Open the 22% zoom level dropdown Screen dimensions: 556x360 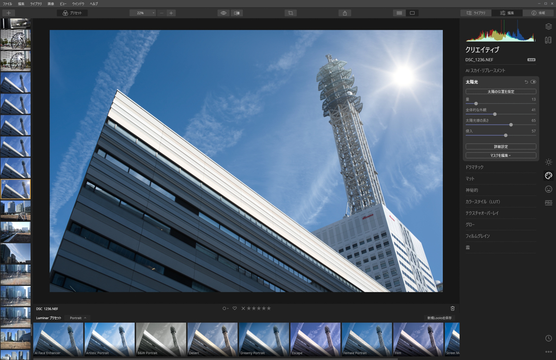click(x=142, y=13)
